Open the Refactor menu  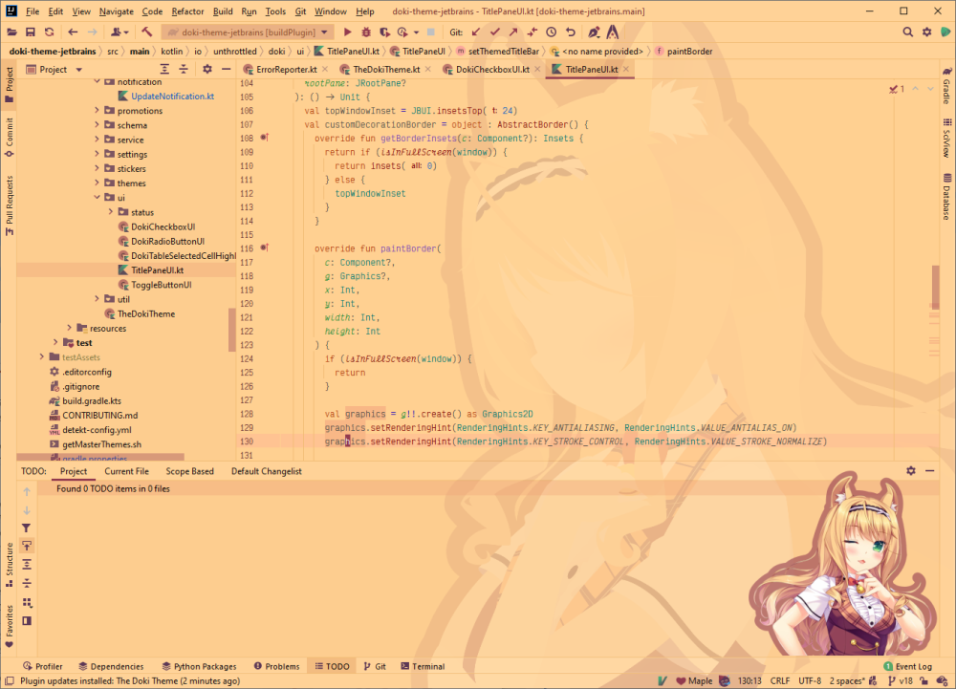pyautogui.click(x=187, y=11)
